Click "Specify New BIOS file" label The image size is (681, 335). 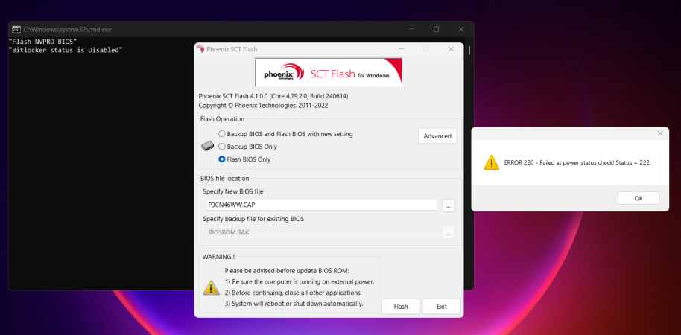point(232,191)
